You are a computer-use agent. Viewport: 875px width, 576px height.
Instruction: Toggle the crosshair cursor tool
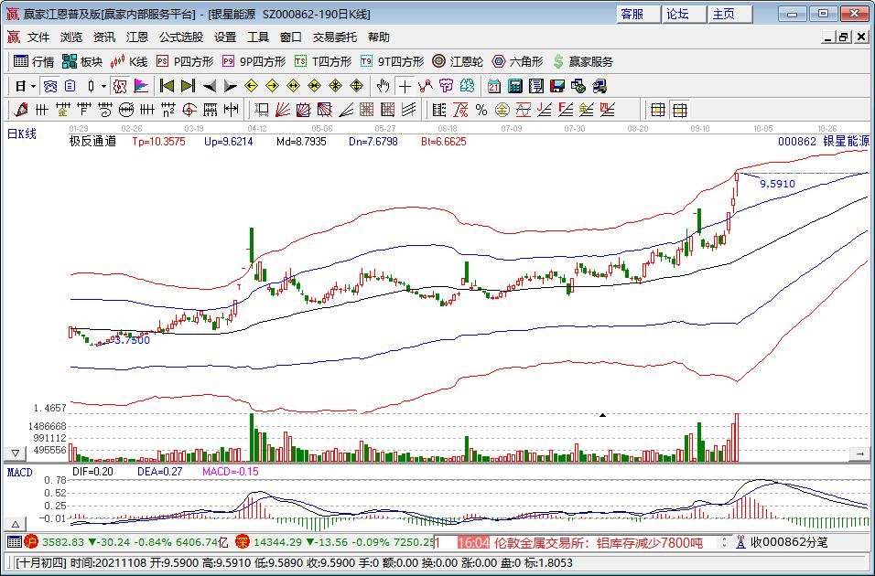pyautogui.click(x=405, y=86)
